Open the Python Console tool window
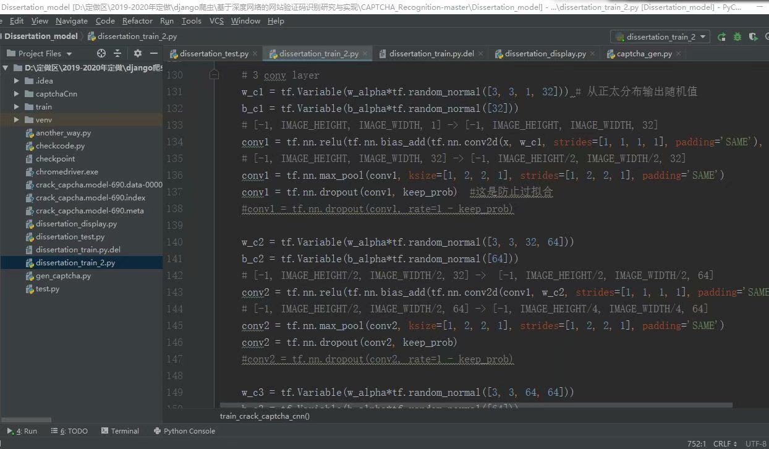The width and height of the screenshot is (769, 449). [184, 431]
